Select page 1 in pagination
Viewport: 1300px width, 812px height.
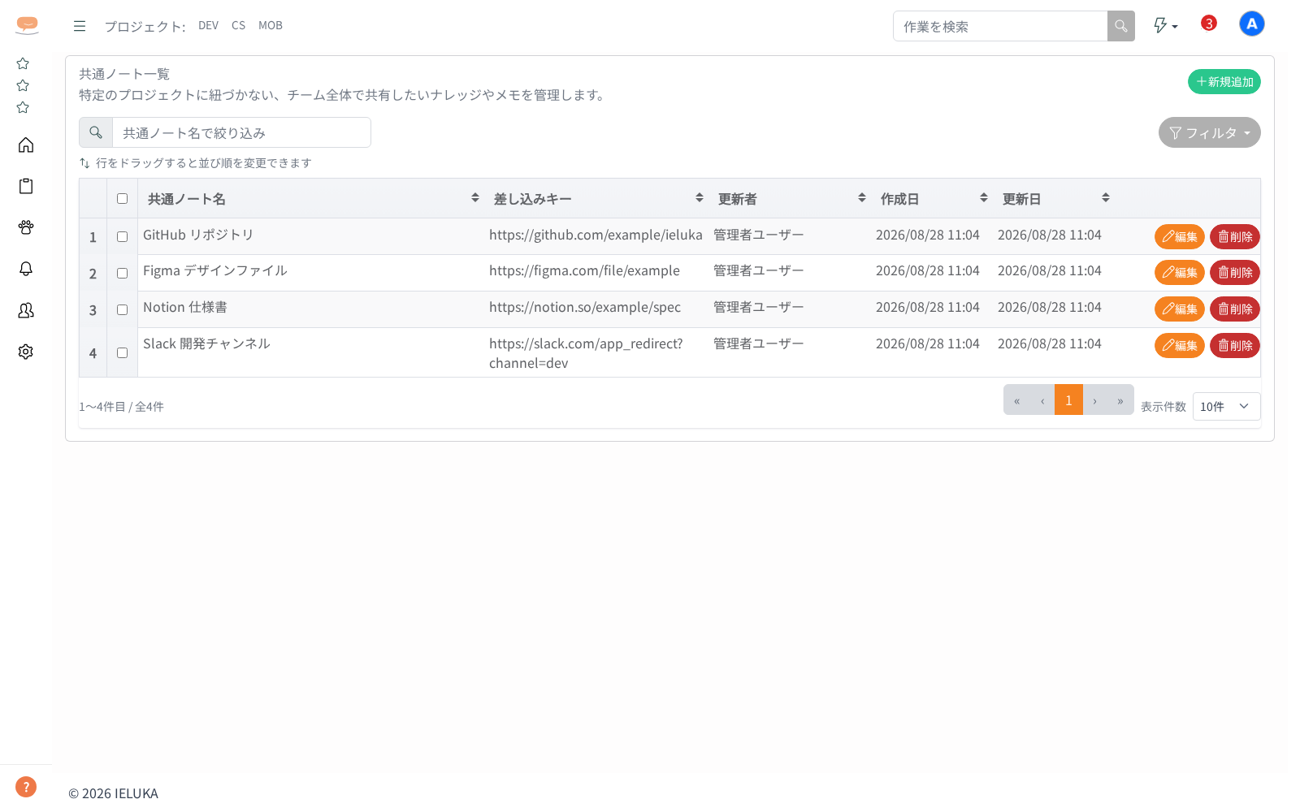coord(1068,400)
